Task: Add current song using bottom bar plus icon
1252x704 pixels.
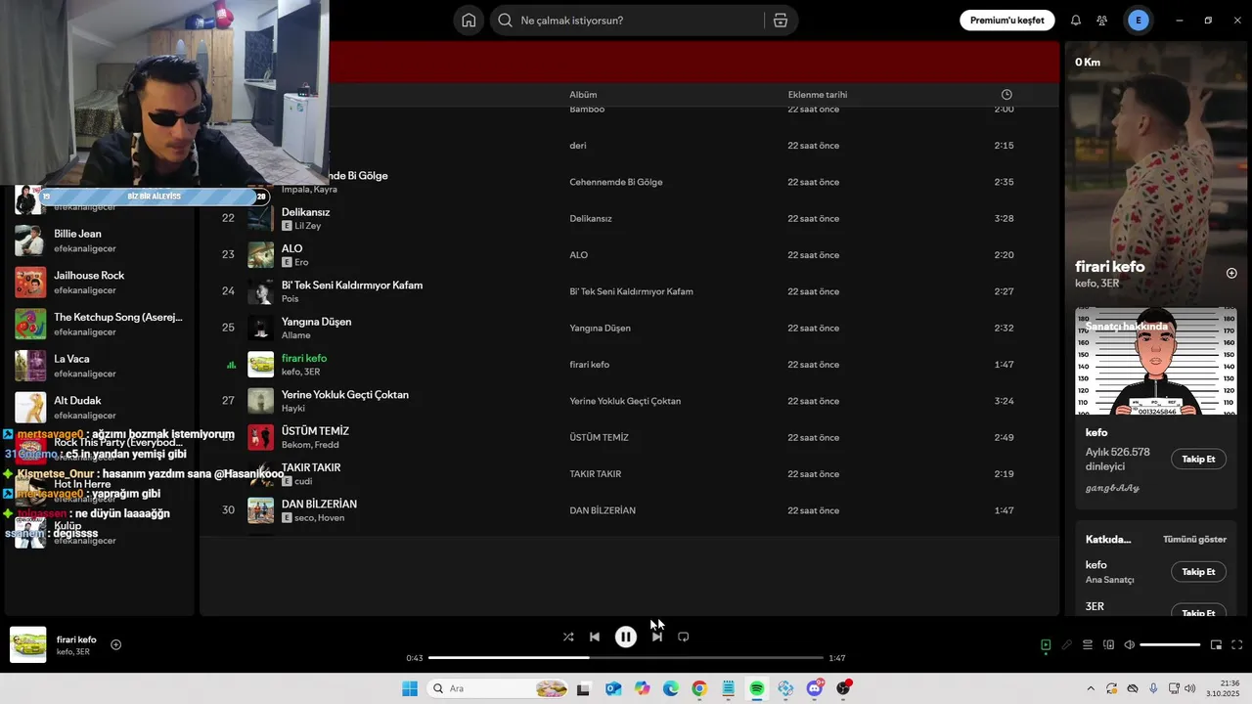Action: 115,644
